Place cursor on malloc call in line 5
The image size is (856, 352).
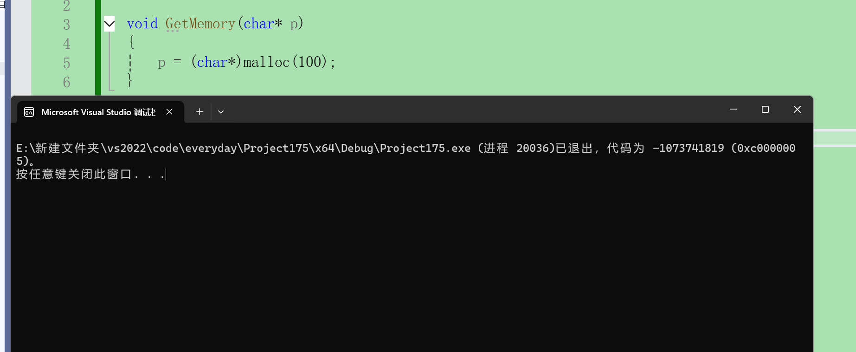pyautogui.click(x=266, y=62)
